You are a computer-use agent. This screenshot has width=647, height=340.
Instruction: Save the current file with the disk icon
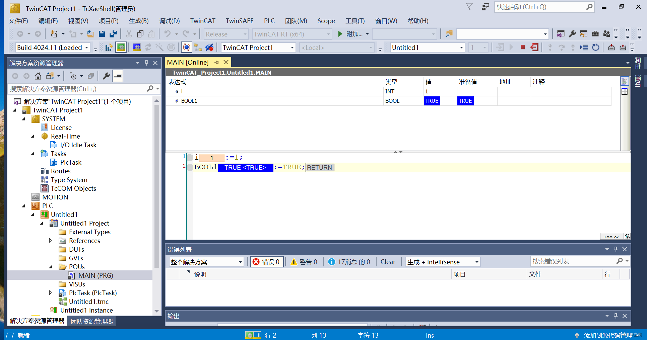click(102, 34)
